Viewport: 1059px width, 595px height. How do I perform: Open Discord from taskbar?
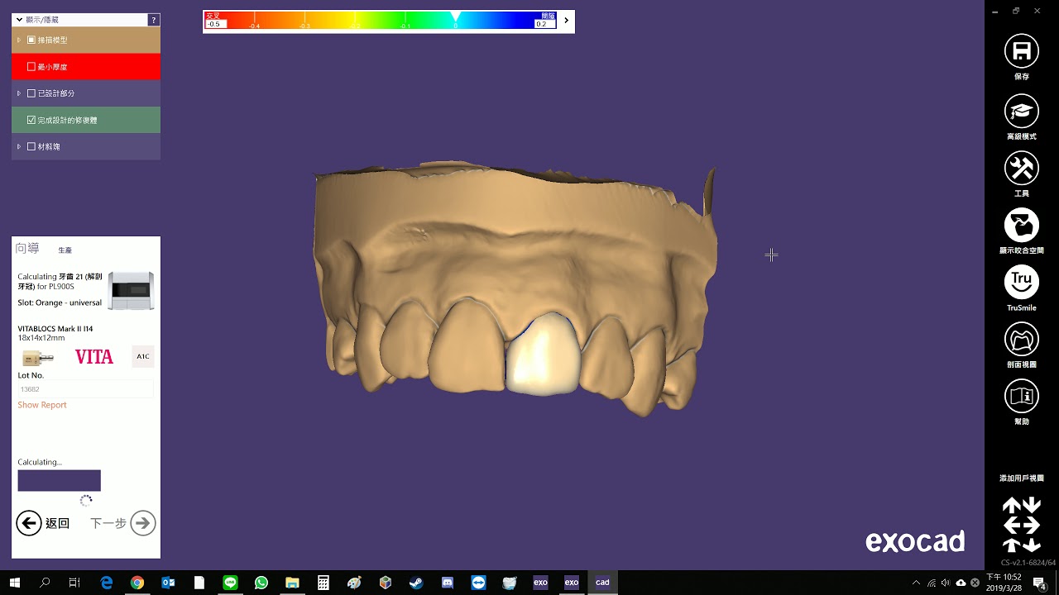pyautogui.click(x=448, y=583)
